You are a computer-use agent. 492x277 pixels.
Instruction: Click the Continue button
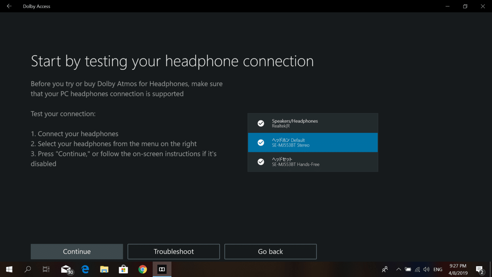(77, 252)
